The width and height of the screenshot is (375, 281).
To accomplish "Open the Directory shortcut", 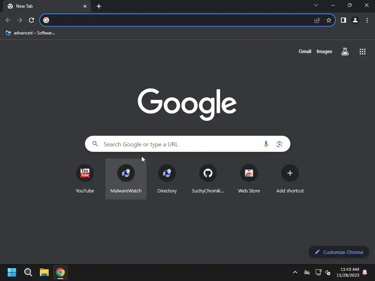I will point(167,179).
